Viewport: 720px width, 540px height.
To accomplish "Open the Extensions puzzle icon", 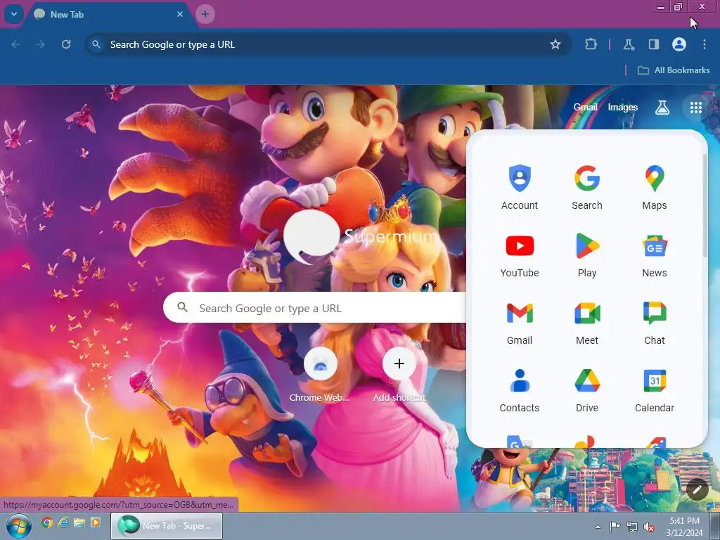I will pos(591,44).
